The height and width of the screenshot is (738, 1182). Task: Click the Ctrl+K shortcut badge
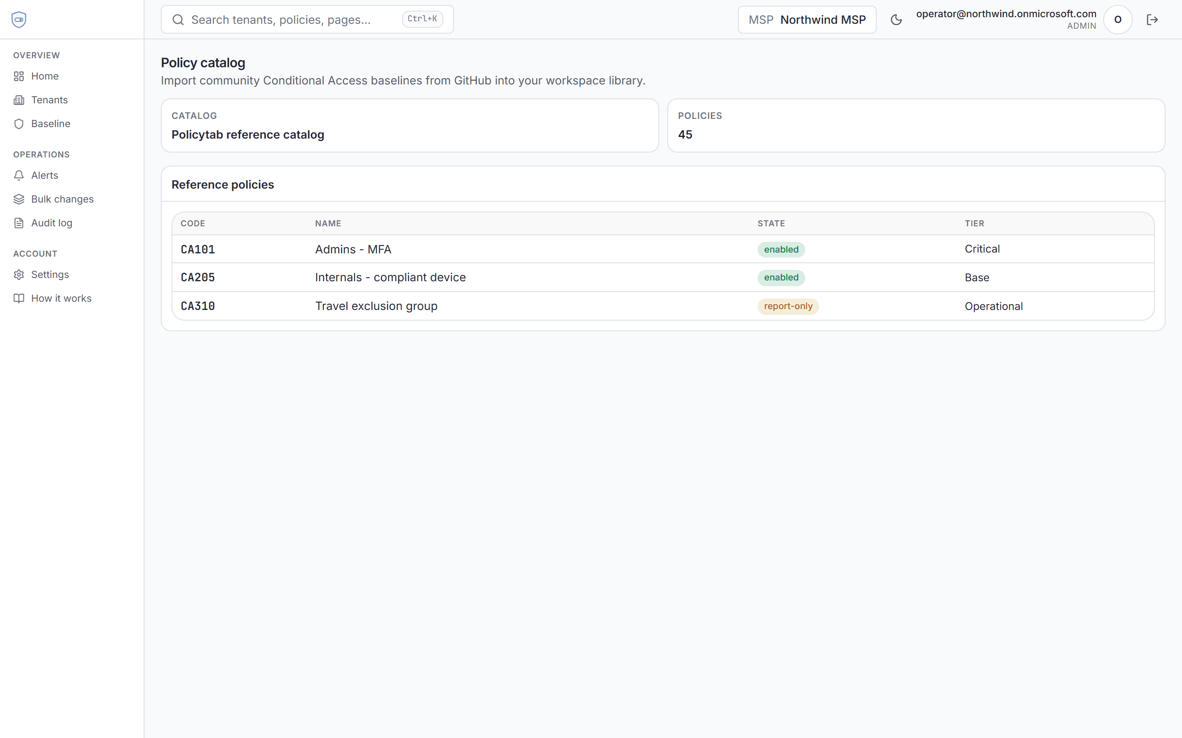(422, 19)
